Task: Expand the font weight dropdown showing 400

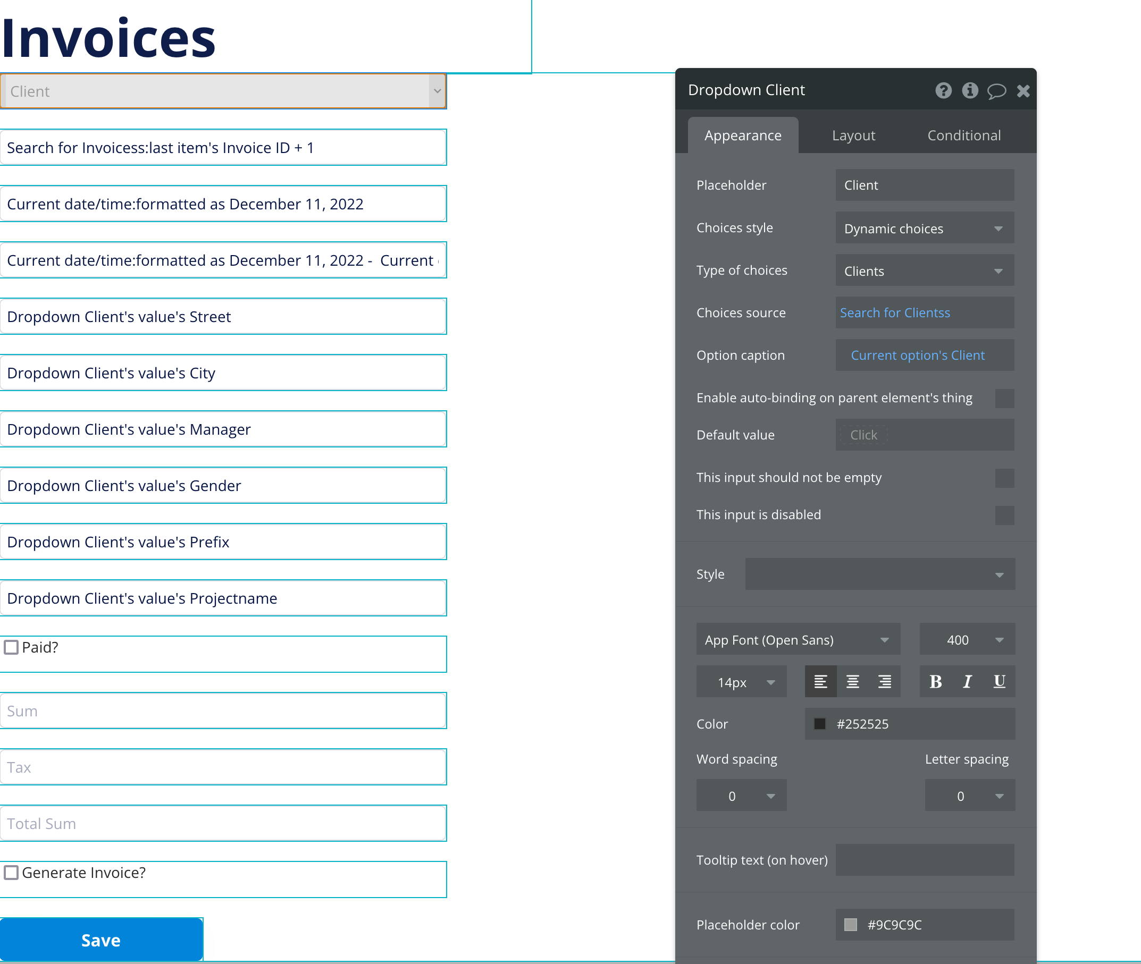Action: click(967, 639)
